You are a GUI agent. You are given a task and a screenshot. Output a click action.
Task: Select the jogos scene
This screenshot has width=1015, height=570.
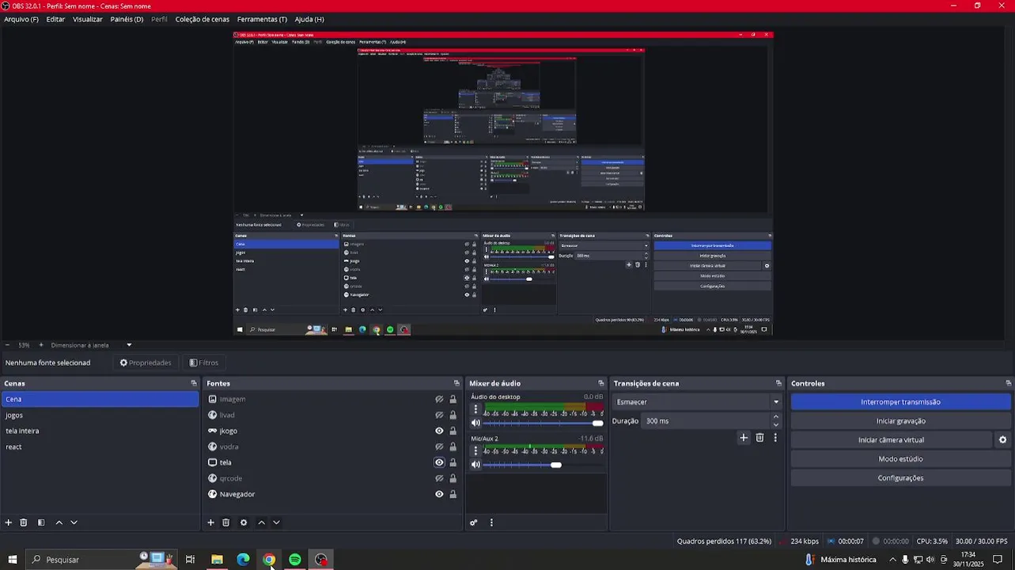tap(100, 415)
